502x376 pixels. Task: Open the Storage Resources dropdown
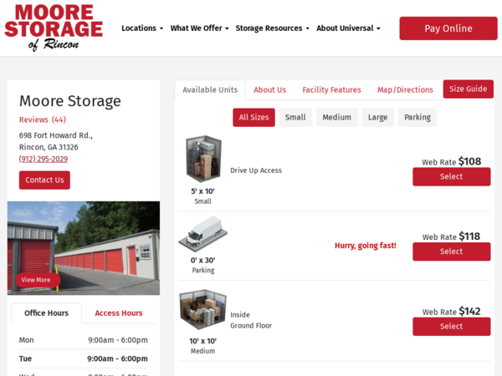click(273, 28)
